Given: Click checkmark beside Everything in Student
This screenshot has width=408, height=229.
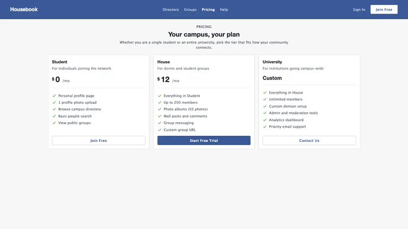Looking at the screenshot, I should click(160, 96).
